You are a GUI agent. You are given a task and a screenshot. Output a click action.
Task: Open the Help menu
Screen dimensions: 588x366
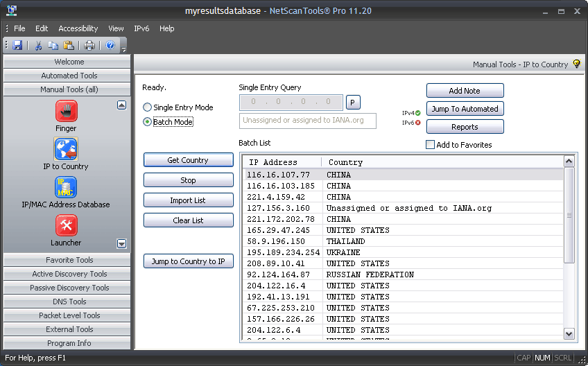coord(167,28)
